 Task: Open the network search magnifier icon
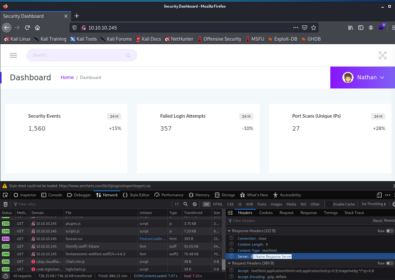tap(186, 204)
